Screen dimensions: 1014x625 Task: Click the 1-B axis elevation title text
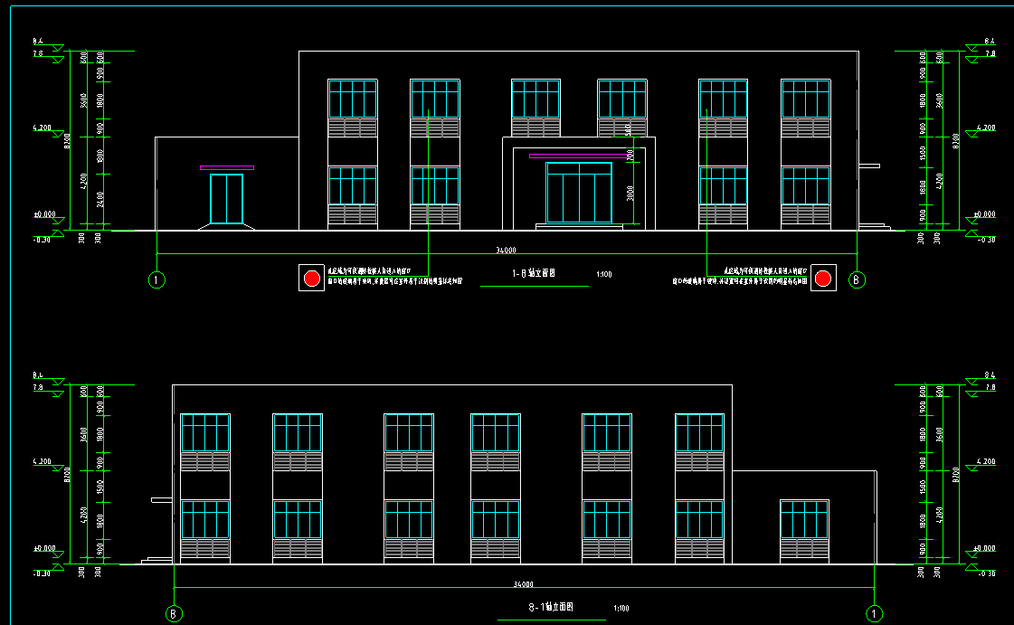tap(534, 272)
